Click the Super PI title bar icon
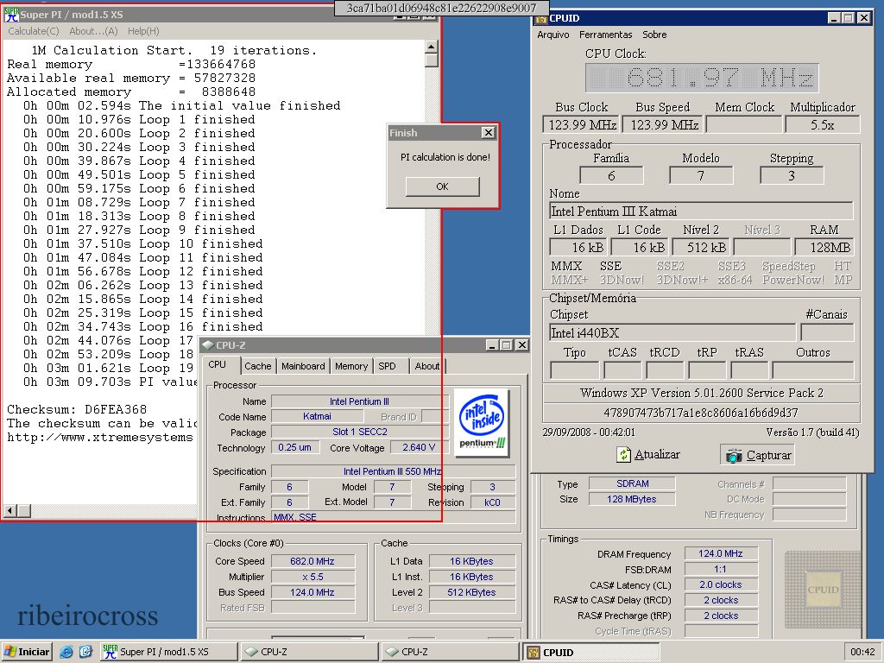Image resolution: width=884 pixels, height=663 pixels. (10, 14)
